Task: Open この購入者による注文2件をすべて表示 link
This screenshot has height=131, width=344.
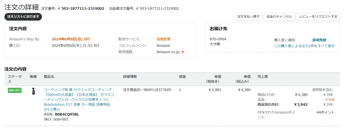Action: click(304, 46)
